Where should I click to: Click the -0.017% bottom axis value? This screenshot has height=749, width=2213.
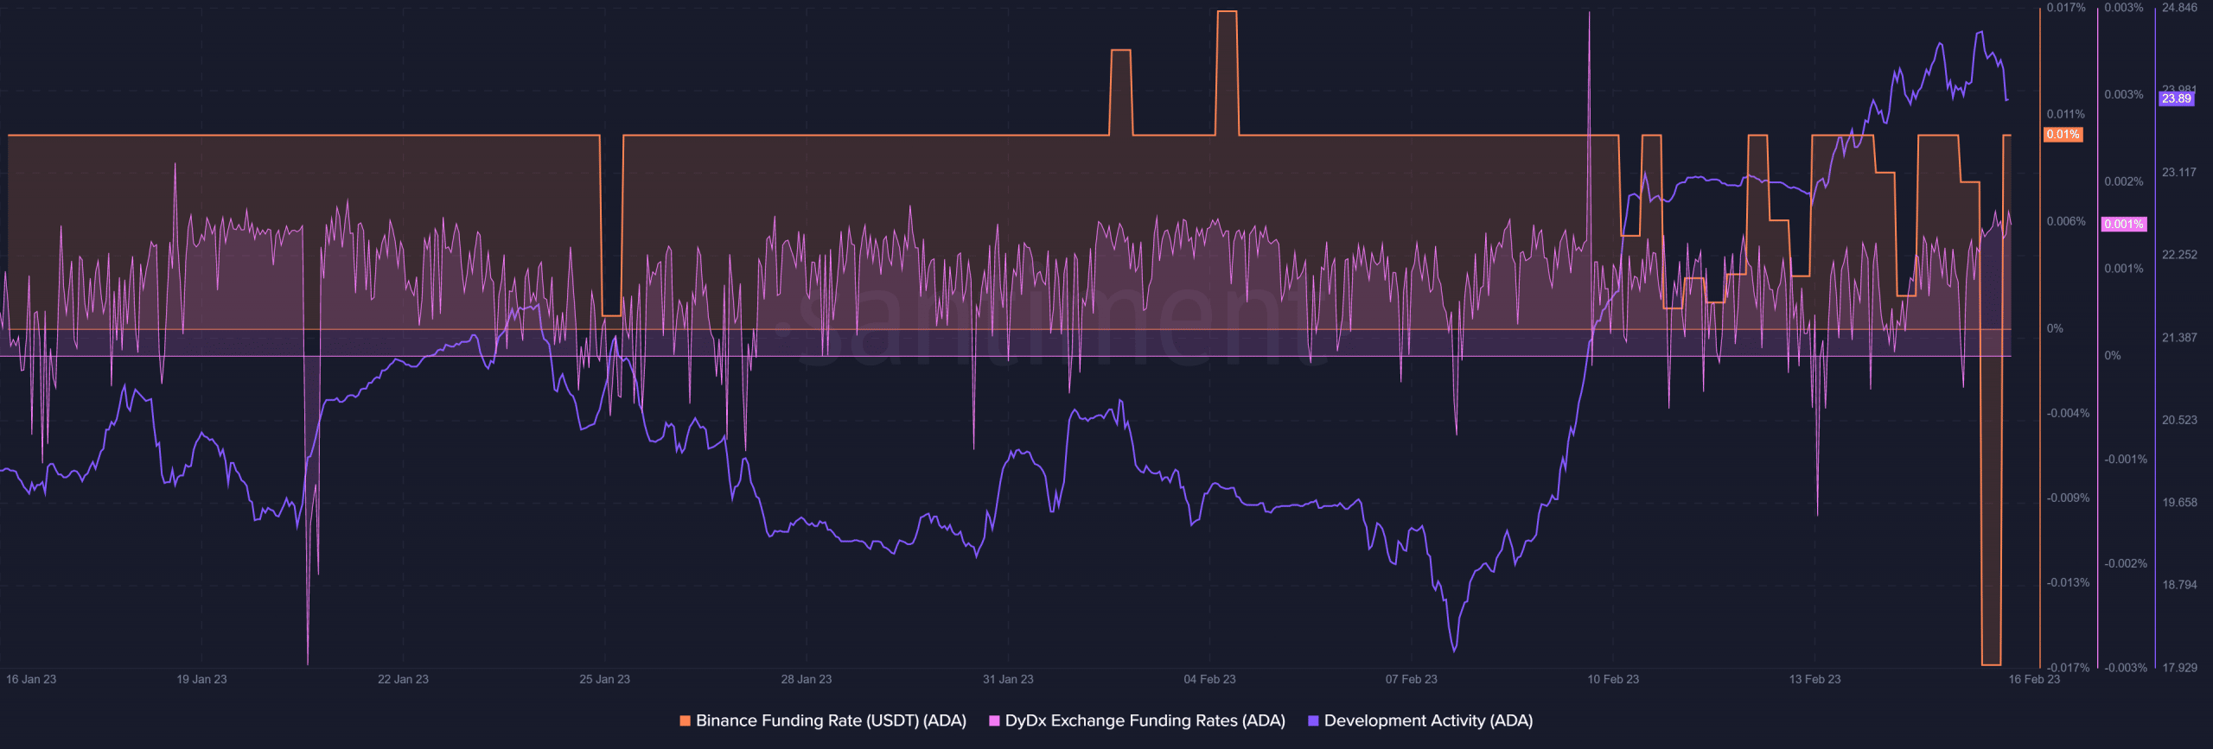2068,668
